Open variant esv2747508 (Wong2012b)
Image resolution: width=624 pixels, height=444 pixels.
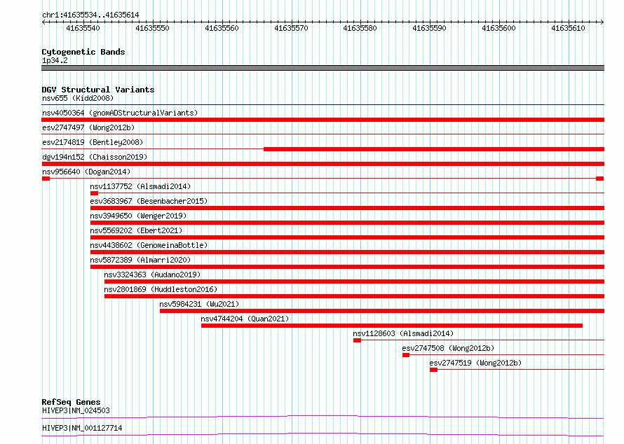coord(448,348)
